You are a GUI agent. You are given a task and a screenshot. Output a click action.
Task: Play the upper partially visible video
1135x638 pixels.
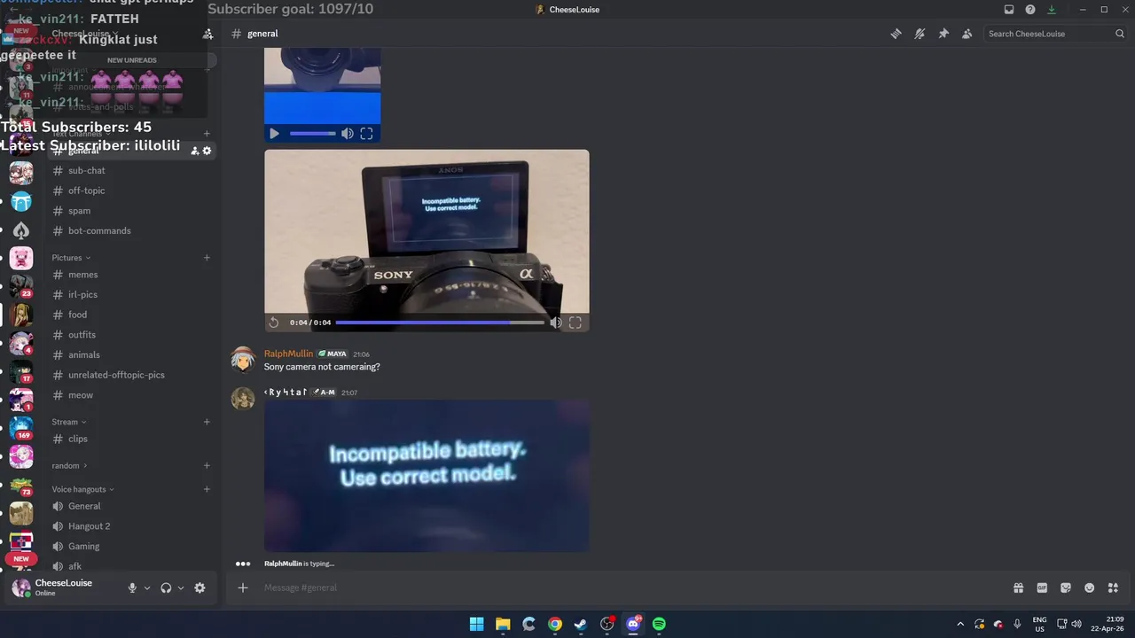(274, 134)
